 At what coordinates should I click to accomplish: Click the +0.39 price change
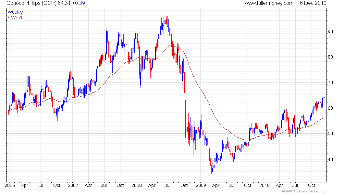79,3
